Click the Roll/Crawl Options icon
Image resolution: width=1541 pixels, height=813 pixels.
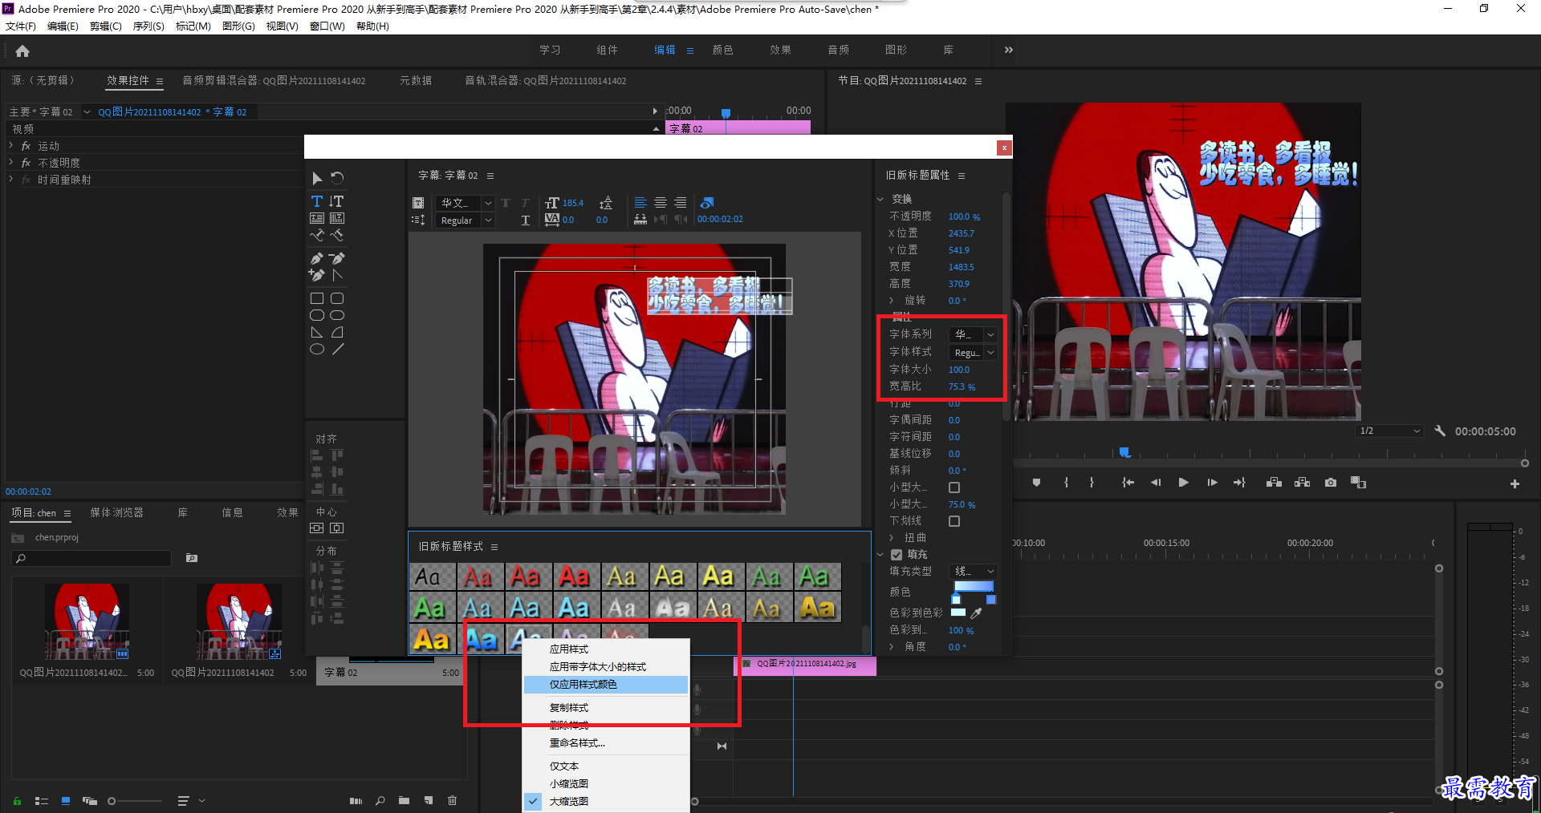point(418,220)
